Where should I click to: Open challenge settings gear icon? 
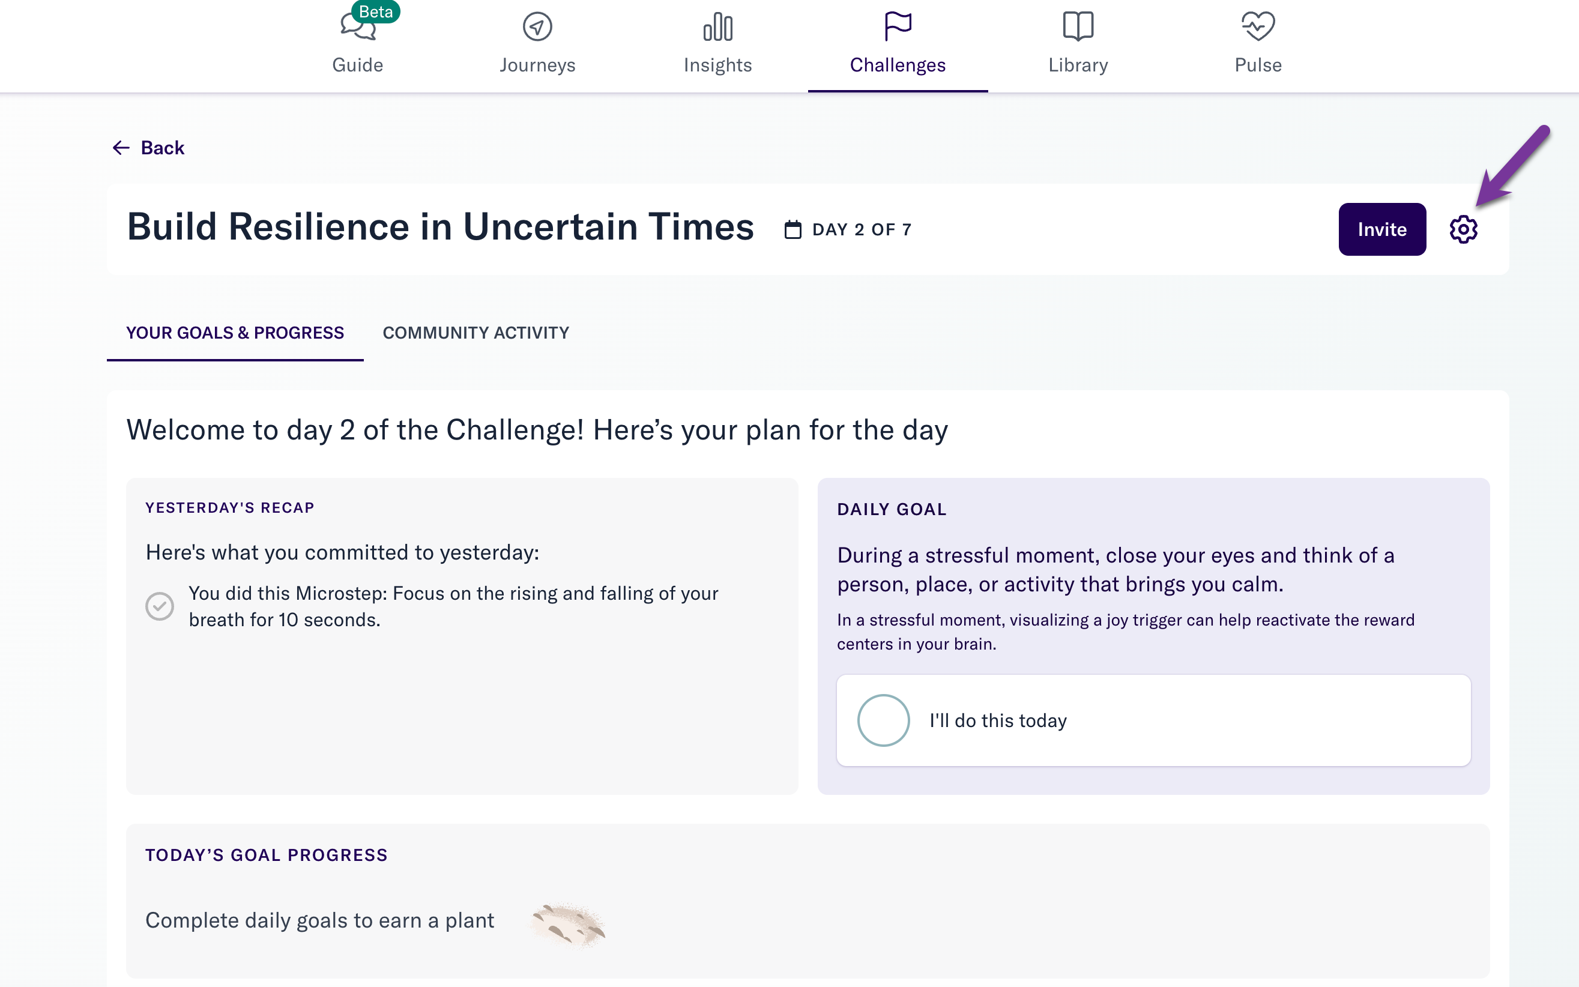click(x=1463, y=229)
